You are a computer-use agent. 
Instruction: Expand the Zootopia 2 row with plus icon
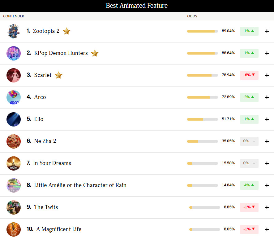coord(267,31)
